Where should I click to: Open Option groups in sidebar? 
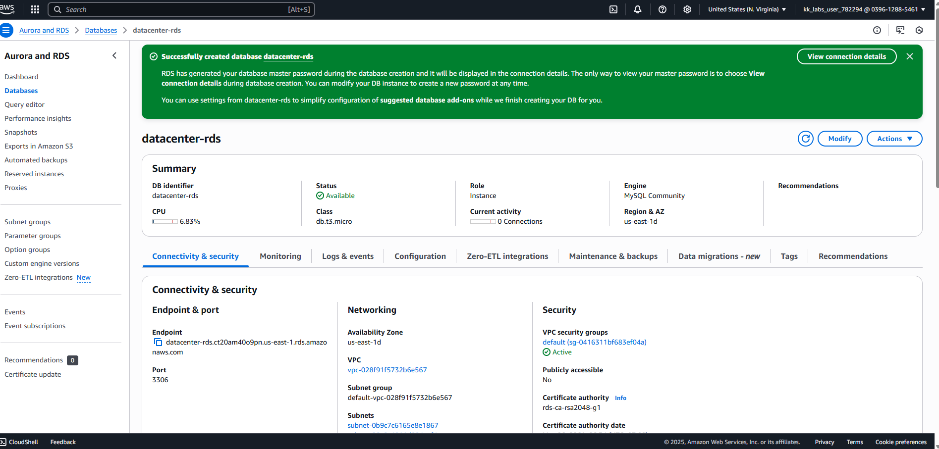tap(27, 249)
